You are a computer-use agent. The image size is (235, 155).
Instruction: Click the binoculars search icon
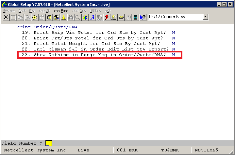point(71,17)
